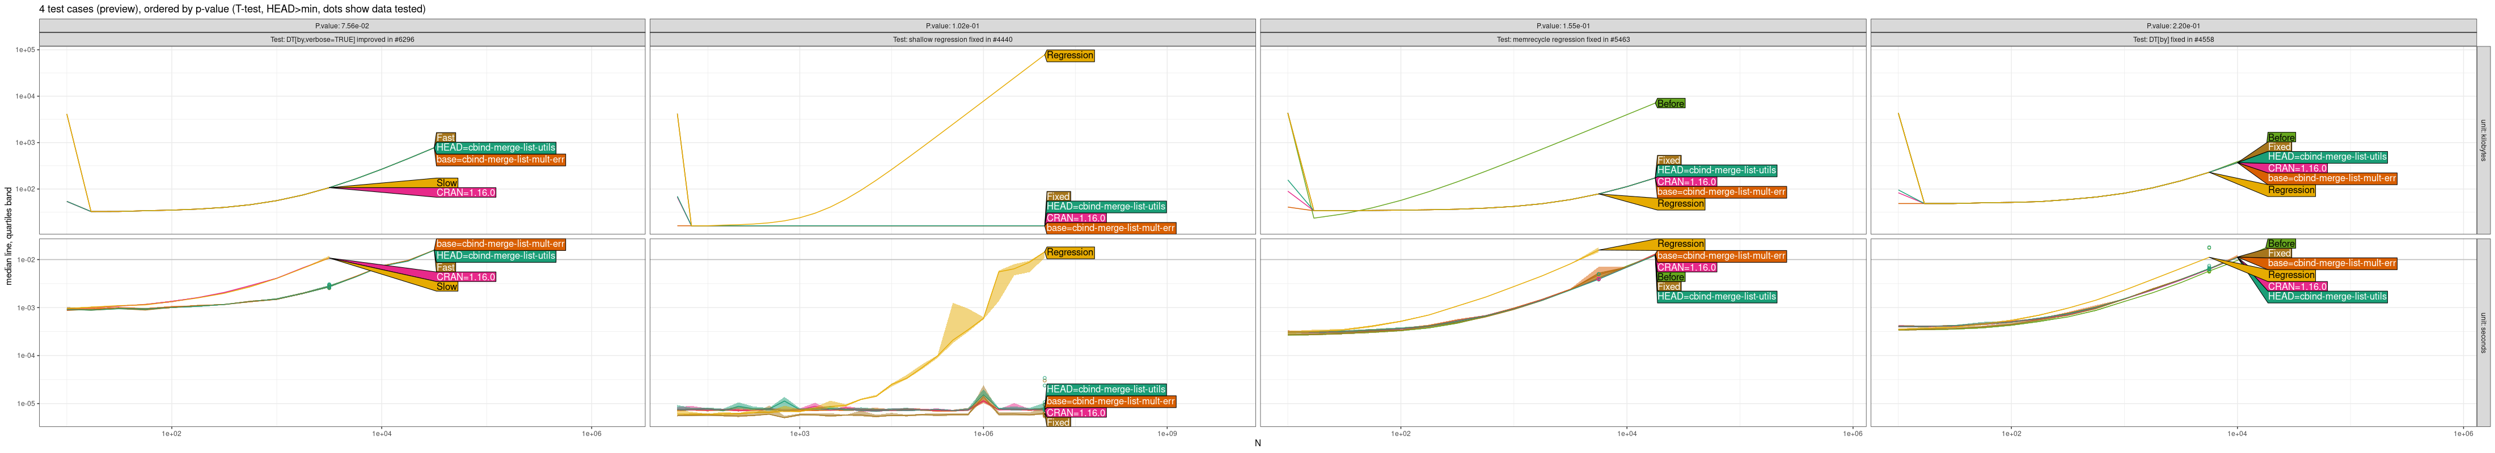Click the 'Fixed' label in the #4440 seconds panel
Screen dimensions: 2495x453
pos(1059,422)
